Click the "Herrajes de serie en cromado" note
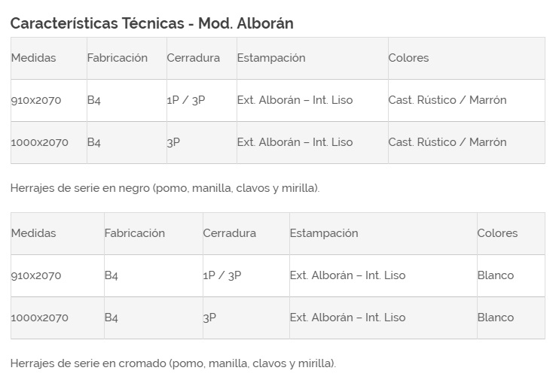The image size is (559, 392). (x=173, y=363)
